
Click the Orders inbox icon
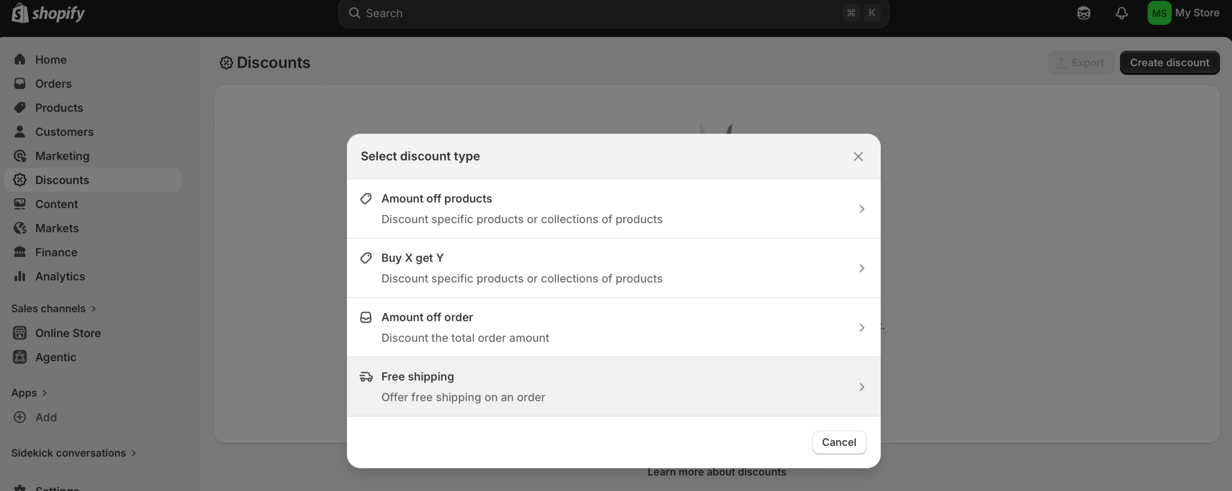(20, 84)
